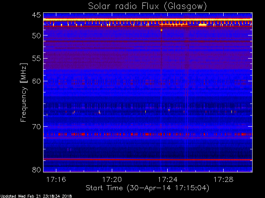The image size is (265, 198).
Task: Click the 60 frequency tick label
Action: point(36,81)
